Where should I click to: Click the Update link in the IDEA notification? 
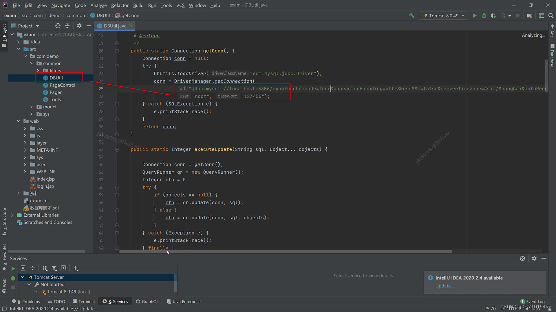[x=444, y=286]
